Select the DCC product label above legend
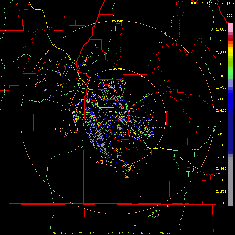 [x=229, y=16]
